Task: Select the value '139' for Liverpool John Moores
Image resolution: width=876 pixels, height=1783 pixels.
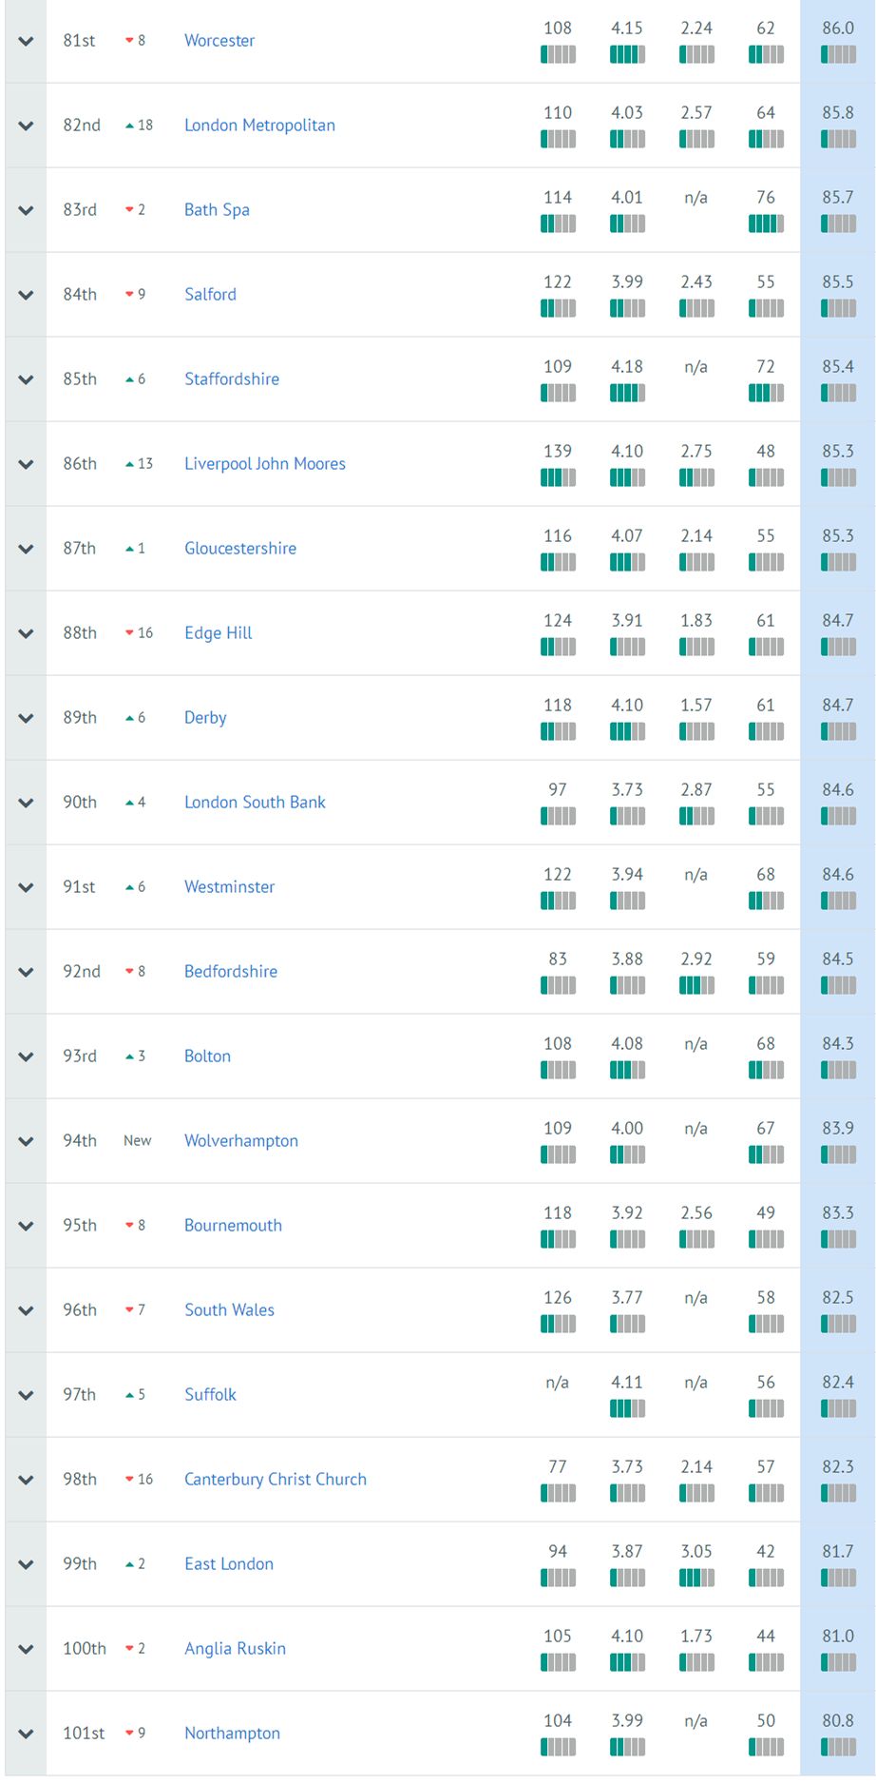Action: pyautogui.click(x=558, y=452)
